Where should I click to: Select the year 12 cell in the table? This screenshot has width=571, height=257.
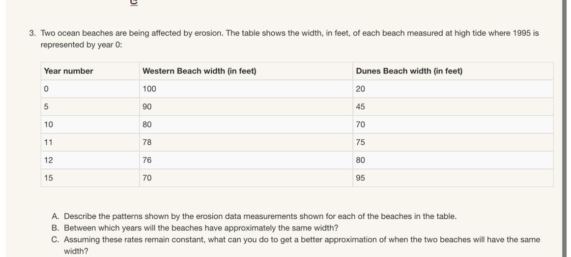click(48, 160)
